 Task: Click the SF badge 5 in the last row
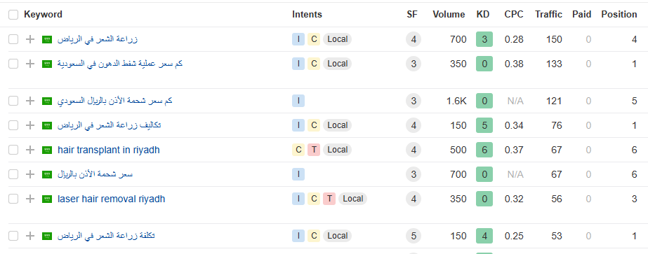[414, 236]
